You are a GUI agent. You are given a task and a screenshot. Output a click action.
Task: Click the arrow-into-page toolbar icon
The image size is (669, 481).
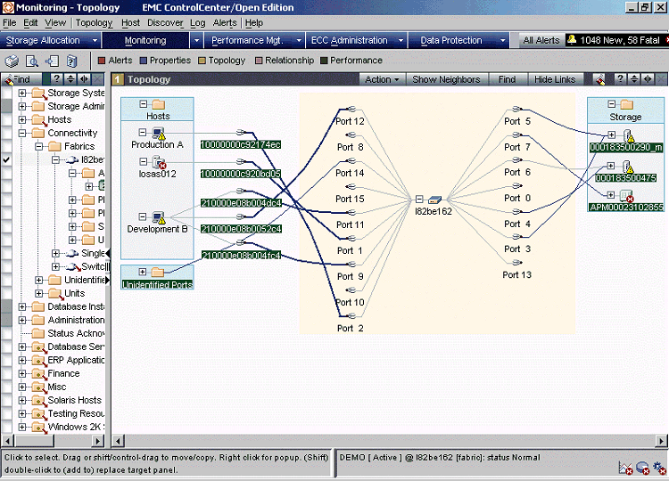[52, 61]
